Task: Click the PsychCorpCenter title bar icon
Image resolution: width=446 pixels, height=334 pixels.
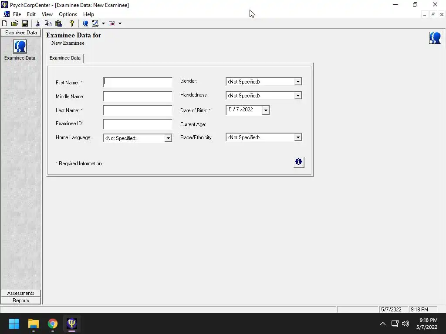Action: coord(4,5)
